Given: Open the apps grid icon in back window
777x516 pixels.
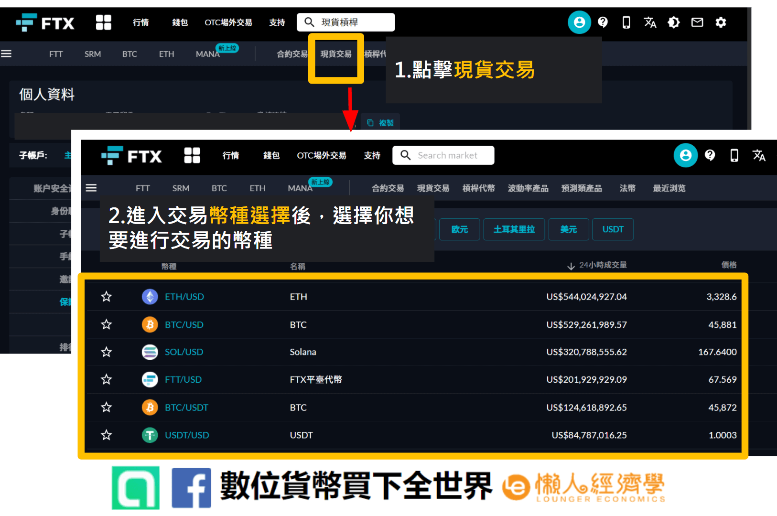Looking at the screenshot, I should point(104,22).
